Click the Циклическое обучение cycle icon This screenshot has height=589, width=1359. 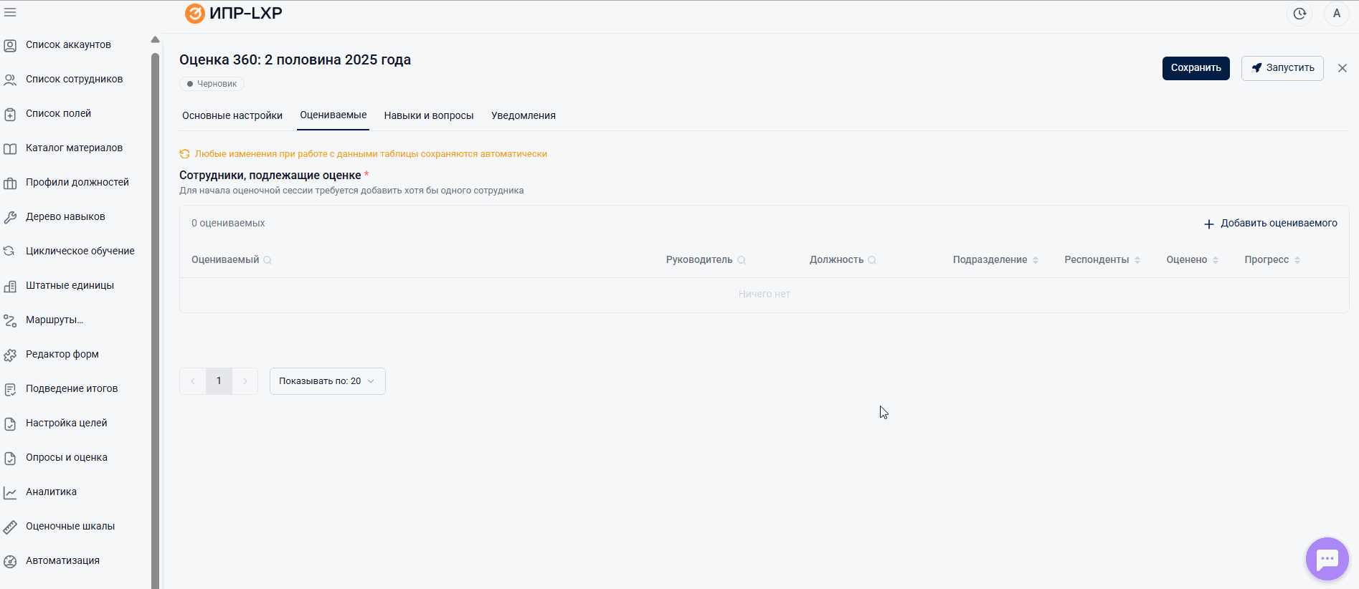pos(10,252)
